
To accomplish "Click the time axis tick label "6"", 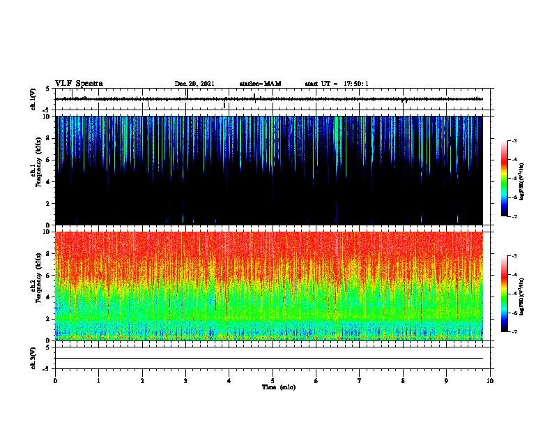I will point(316,381).
